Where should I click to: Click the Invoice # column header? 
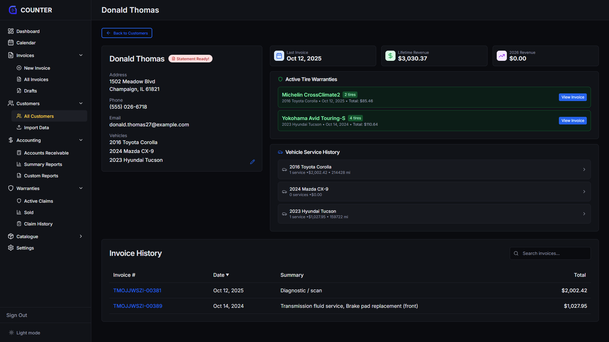pos(124,275)
